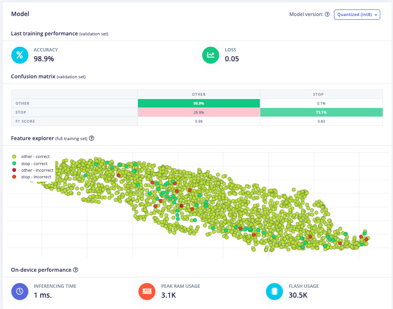Viewport: 393px width, 309px height.
Task: Click the flash usage chip icon
Action: [274, 291]
